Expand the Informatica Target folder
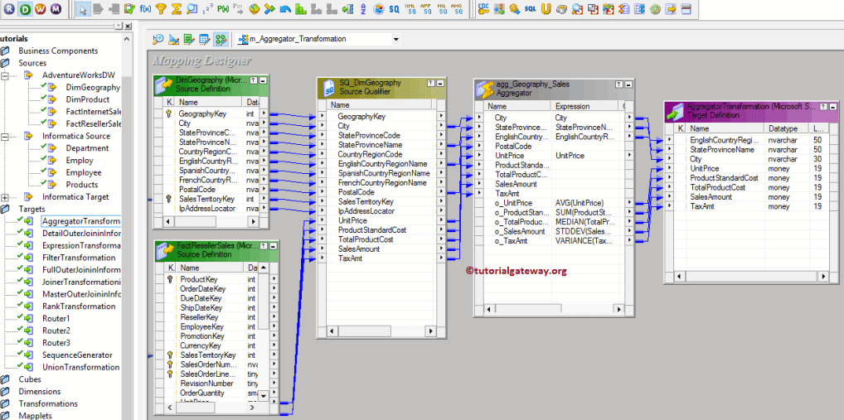This screenshot has width=844, height=420. pos(5,197)
